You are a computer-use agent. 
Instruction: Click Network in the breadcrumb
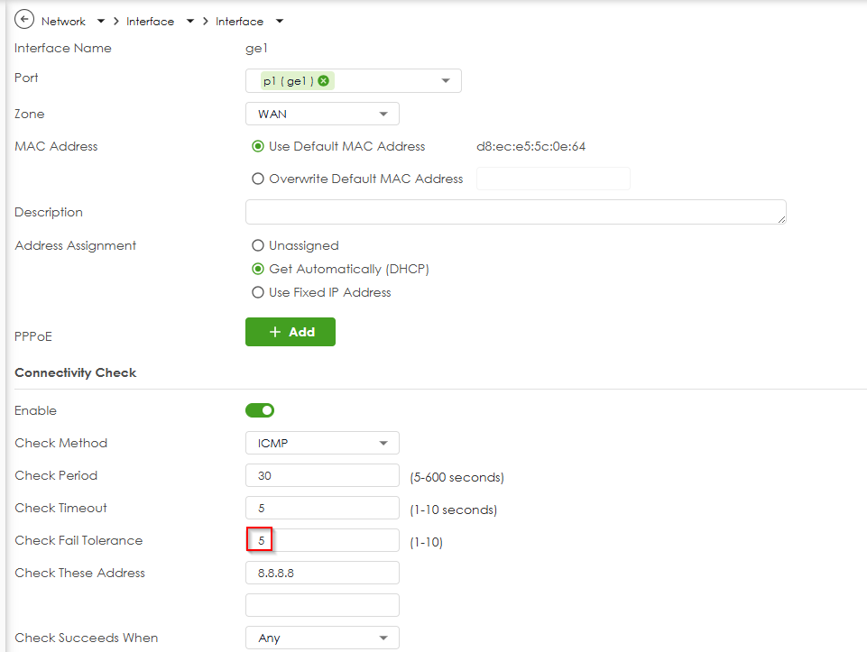[x=63, y=22]
